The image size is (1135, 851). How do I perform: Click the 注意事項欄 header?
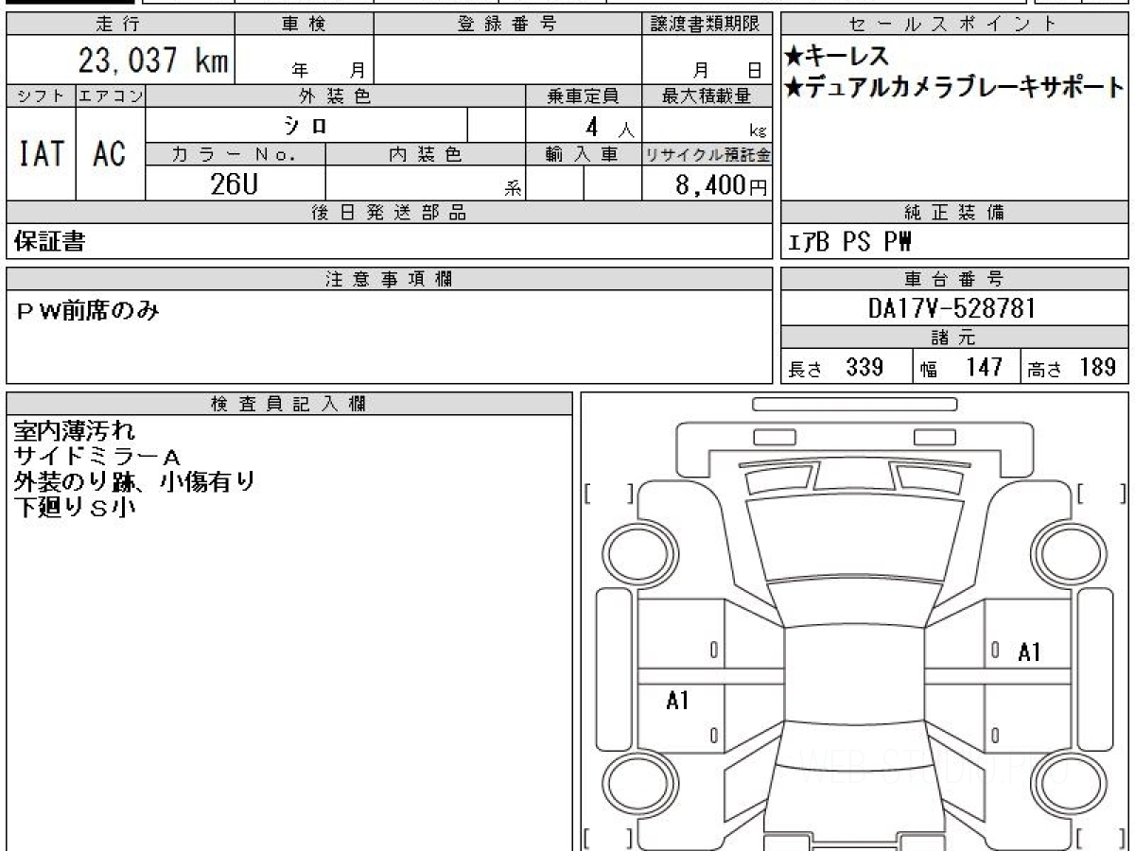tap(389, 279)
